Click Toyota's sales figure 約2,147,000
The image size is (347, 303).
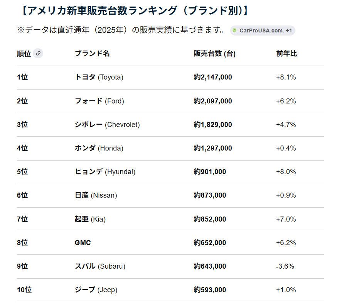click(213, 77)
